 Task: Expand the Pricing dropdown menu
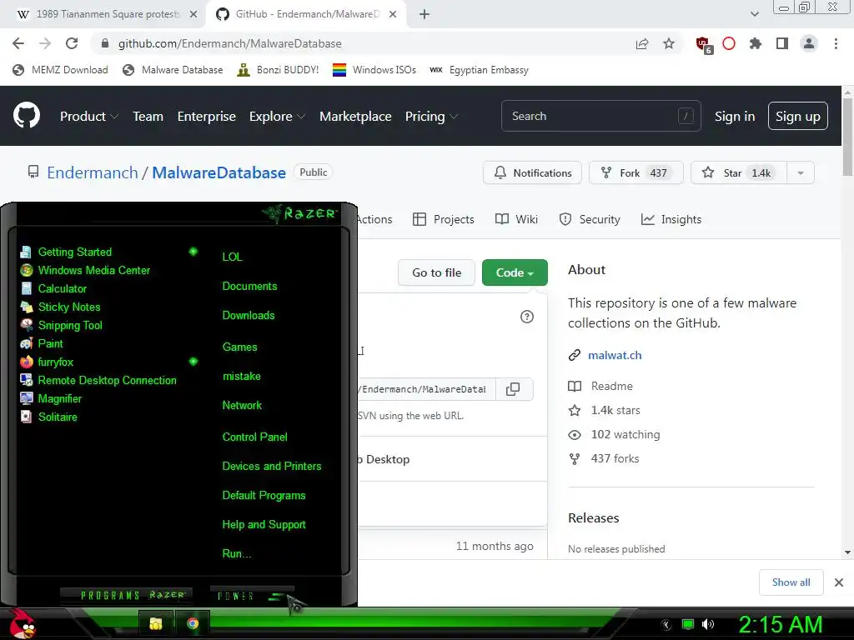(x=431, y=116)
